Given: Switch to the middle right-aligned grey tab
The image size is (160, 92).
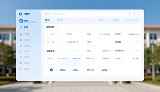Looking at the screenshot, I should (x=116, y=20).
